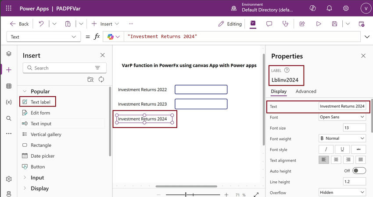Open settings gear in header
373x197 pixels.
(x=346, y=8)
